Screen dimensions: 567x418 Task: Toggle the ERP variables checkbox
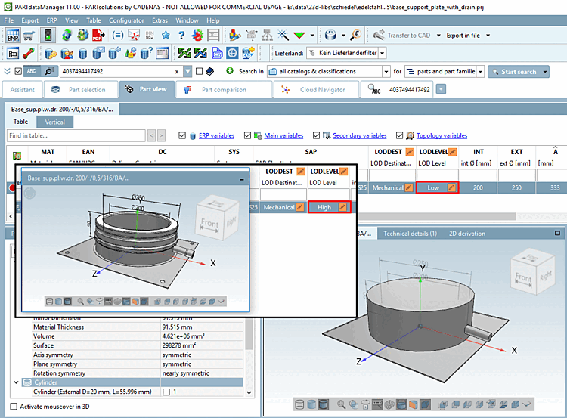coord(181,136)
